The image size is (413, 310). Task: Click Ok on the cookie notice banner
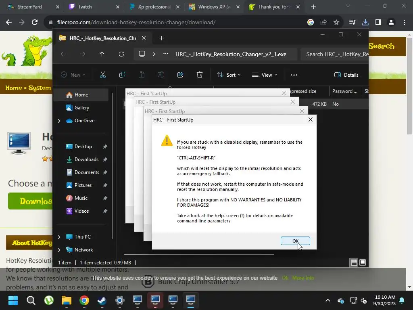[285, 278]
